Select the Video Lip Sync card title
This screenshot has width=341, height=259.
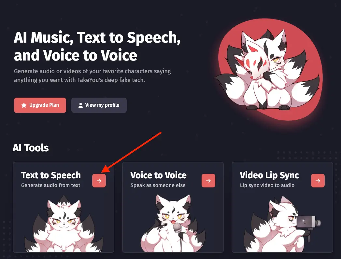point(269,175)
